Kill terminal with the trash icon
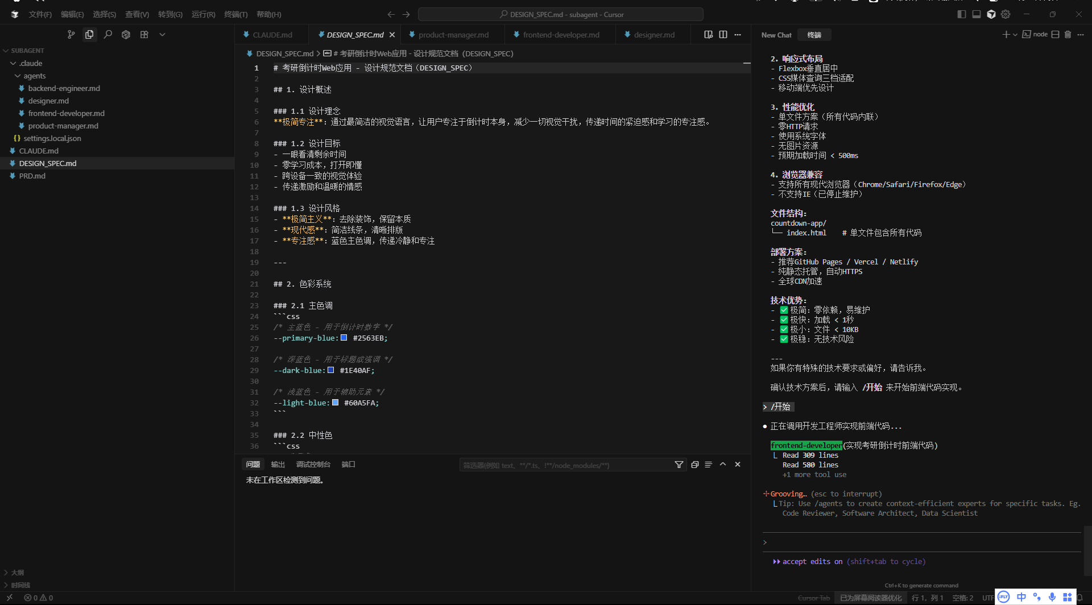This screenshot has width=1092, height=605. click(1068, 35)
